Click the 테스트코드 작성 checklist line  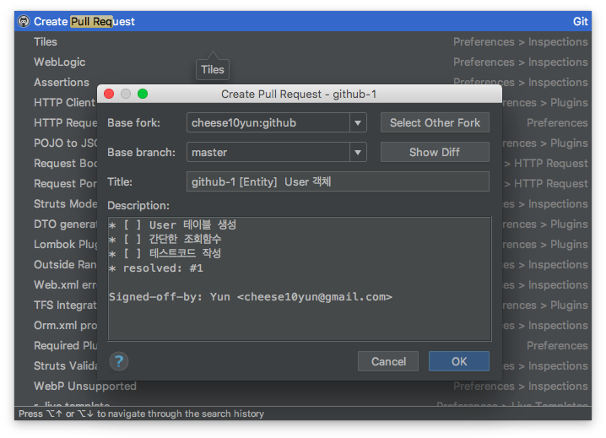tap(165, 253)
